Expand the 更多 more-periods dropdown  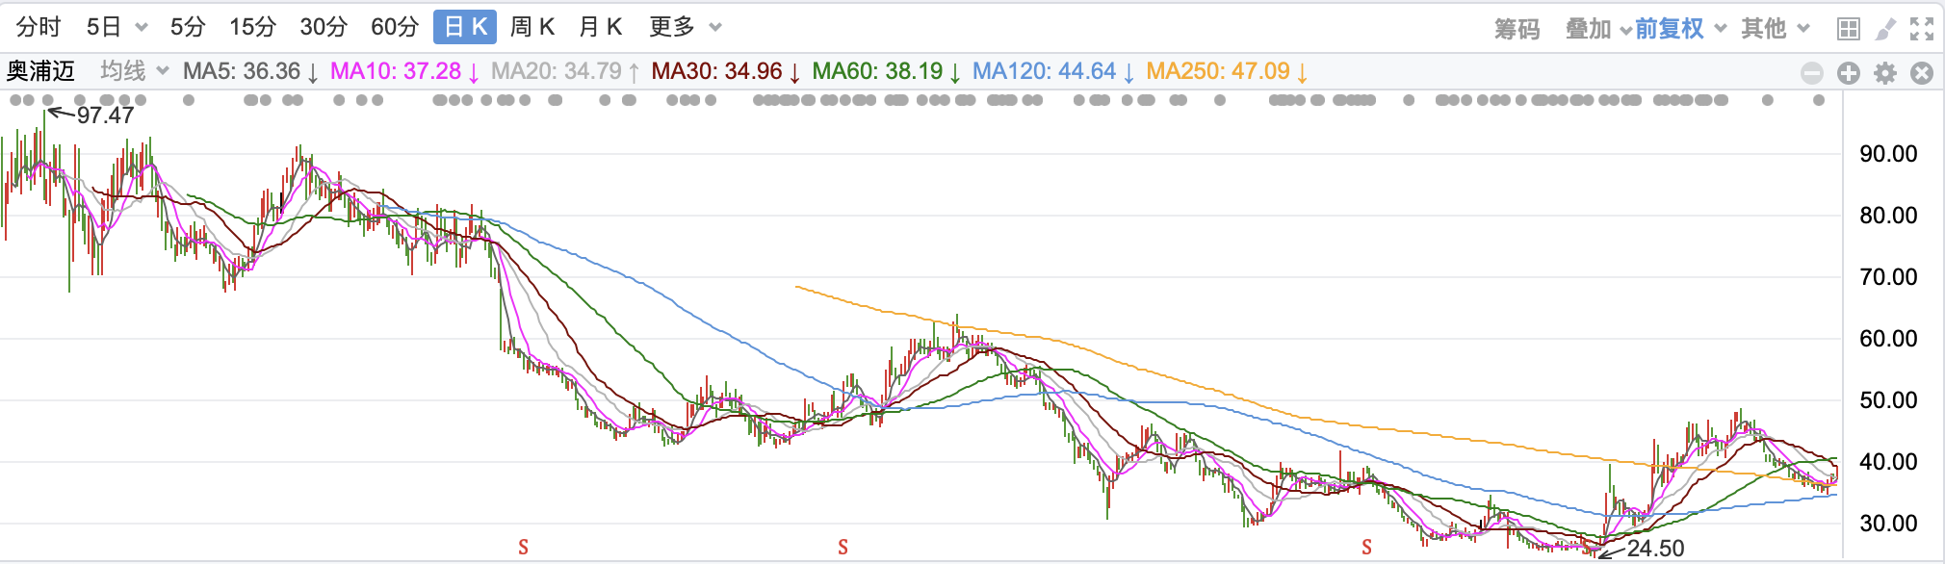685,27
